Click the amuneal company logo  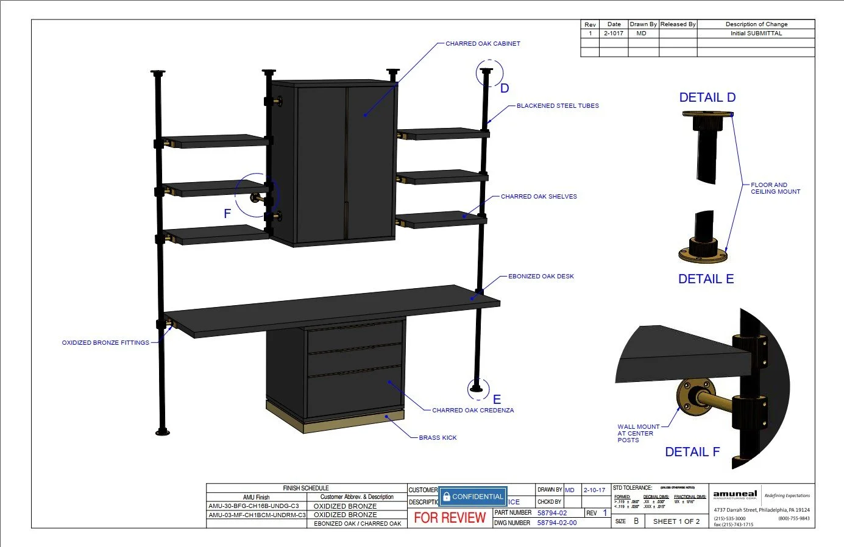[735, 494]
